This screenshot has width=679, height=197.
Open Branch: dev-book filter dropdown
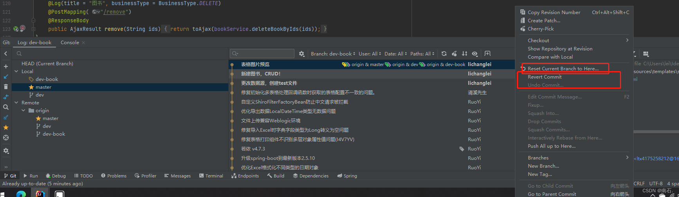[x=333, y=54]
